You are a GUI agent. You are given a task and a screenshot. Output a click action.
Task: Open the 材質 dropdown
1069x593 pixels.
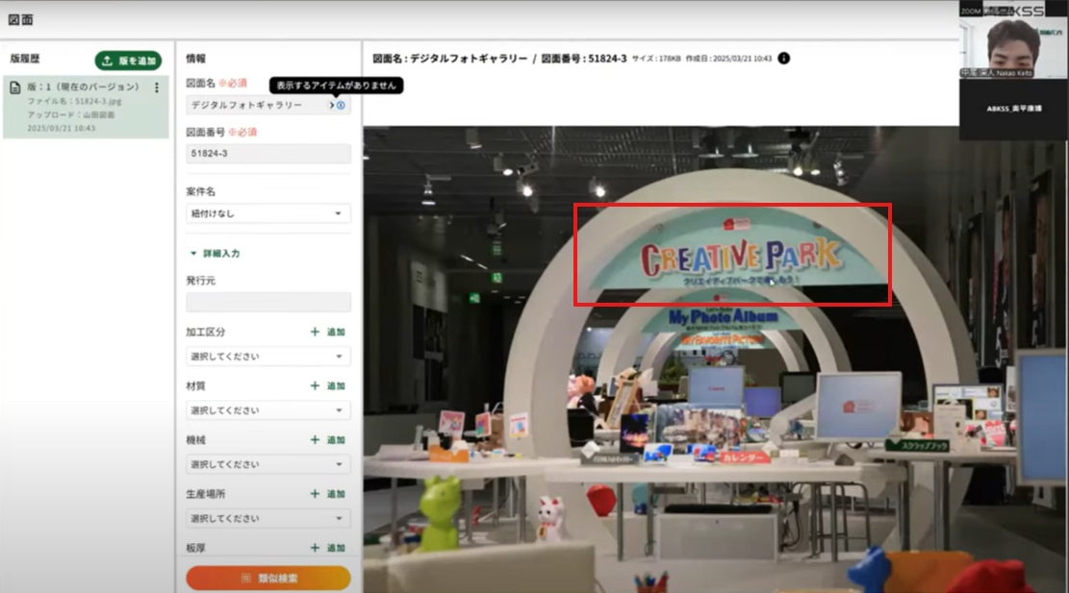(x=267, y=409)
